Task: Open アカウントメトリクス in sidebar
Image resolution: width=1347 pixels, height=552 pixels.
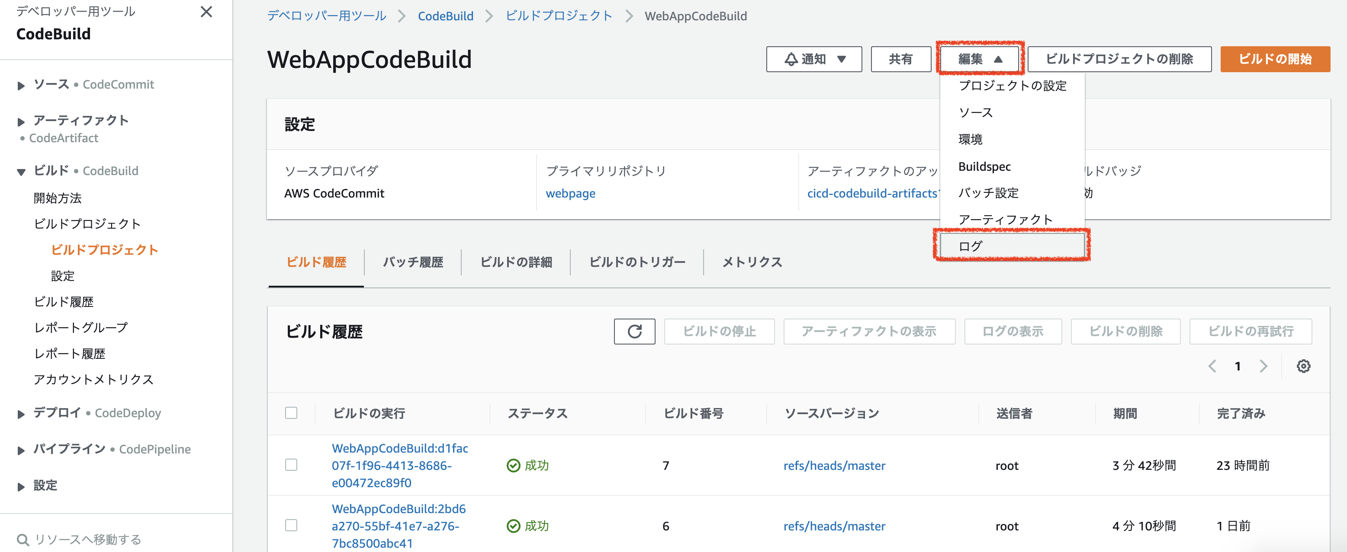Action: 93,379
